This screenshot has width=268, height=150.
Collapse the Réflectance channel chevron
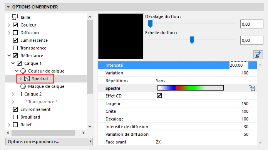point(9,56)
